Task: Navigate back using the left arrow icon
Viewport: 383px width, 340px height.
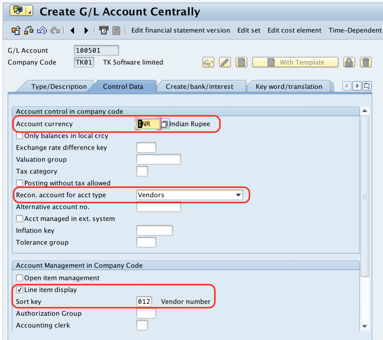Action: 72,30
